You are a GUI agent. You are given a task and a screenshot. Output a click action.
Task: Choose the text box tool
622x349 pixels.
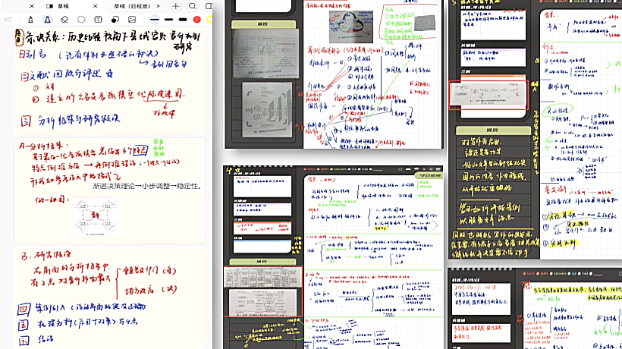click(98, 19)
